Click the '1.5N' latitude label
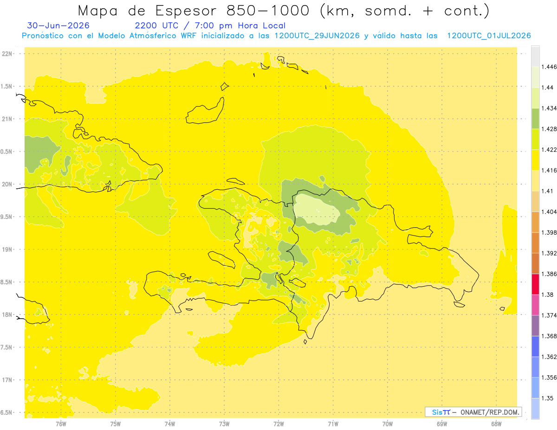 pyautogui.click(x=7, y=86)
